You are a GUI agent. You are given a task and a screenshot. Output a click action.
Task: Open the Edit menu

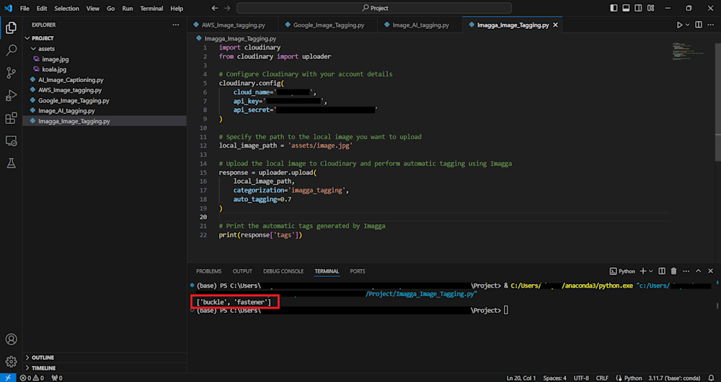(42, 8)
